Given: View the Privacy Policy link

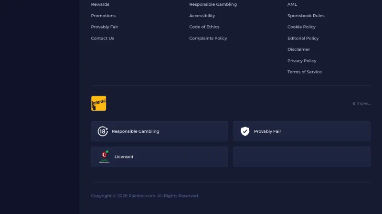Looking at the screenshot, I should coord(302,61).
